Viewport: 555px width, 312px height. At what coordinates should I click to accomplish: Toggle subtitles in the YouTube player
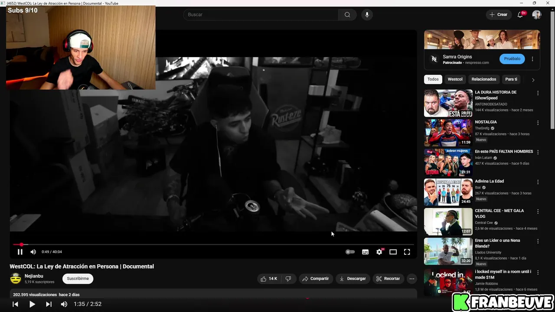coord(366,252)
